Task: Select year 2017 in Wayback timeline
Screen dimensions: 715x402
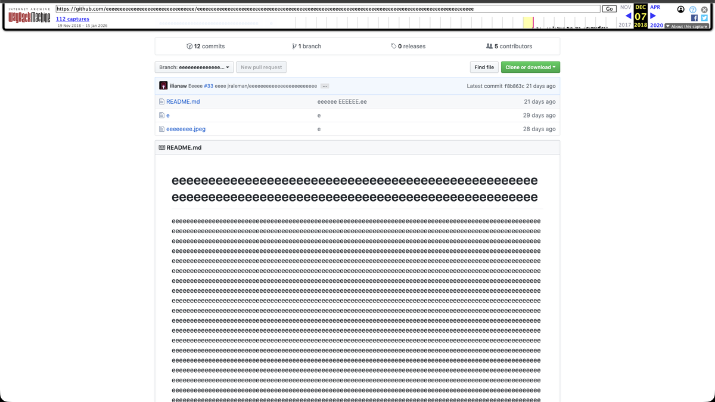Action: [x=624, y=25]
